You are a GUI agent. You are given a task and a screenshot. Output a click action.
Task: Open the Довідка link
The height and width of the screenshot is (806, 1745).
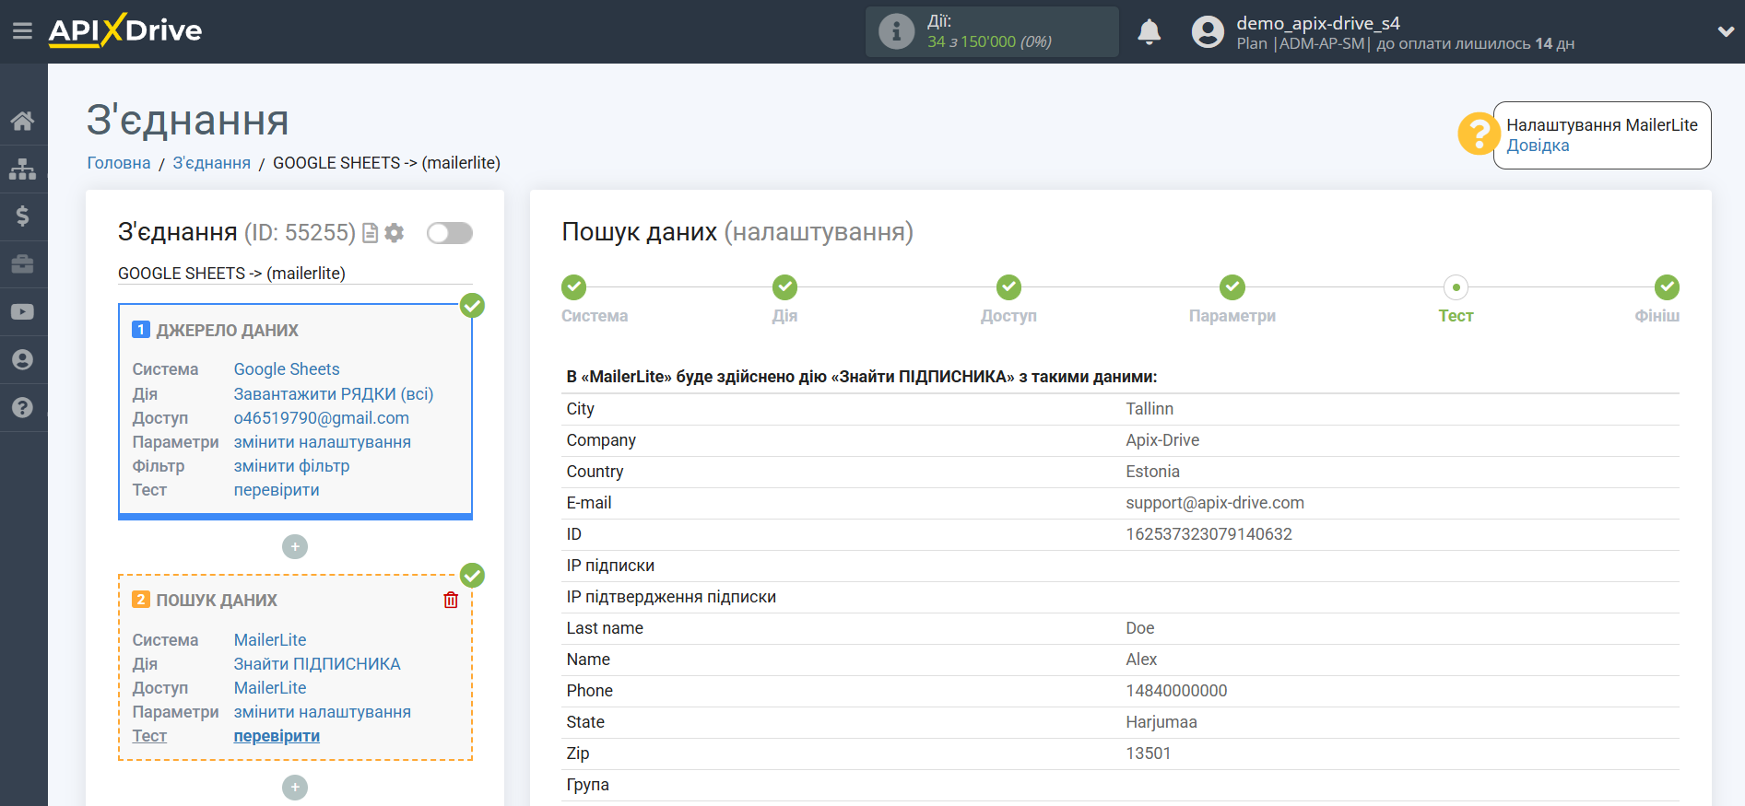coord(1538,146)
